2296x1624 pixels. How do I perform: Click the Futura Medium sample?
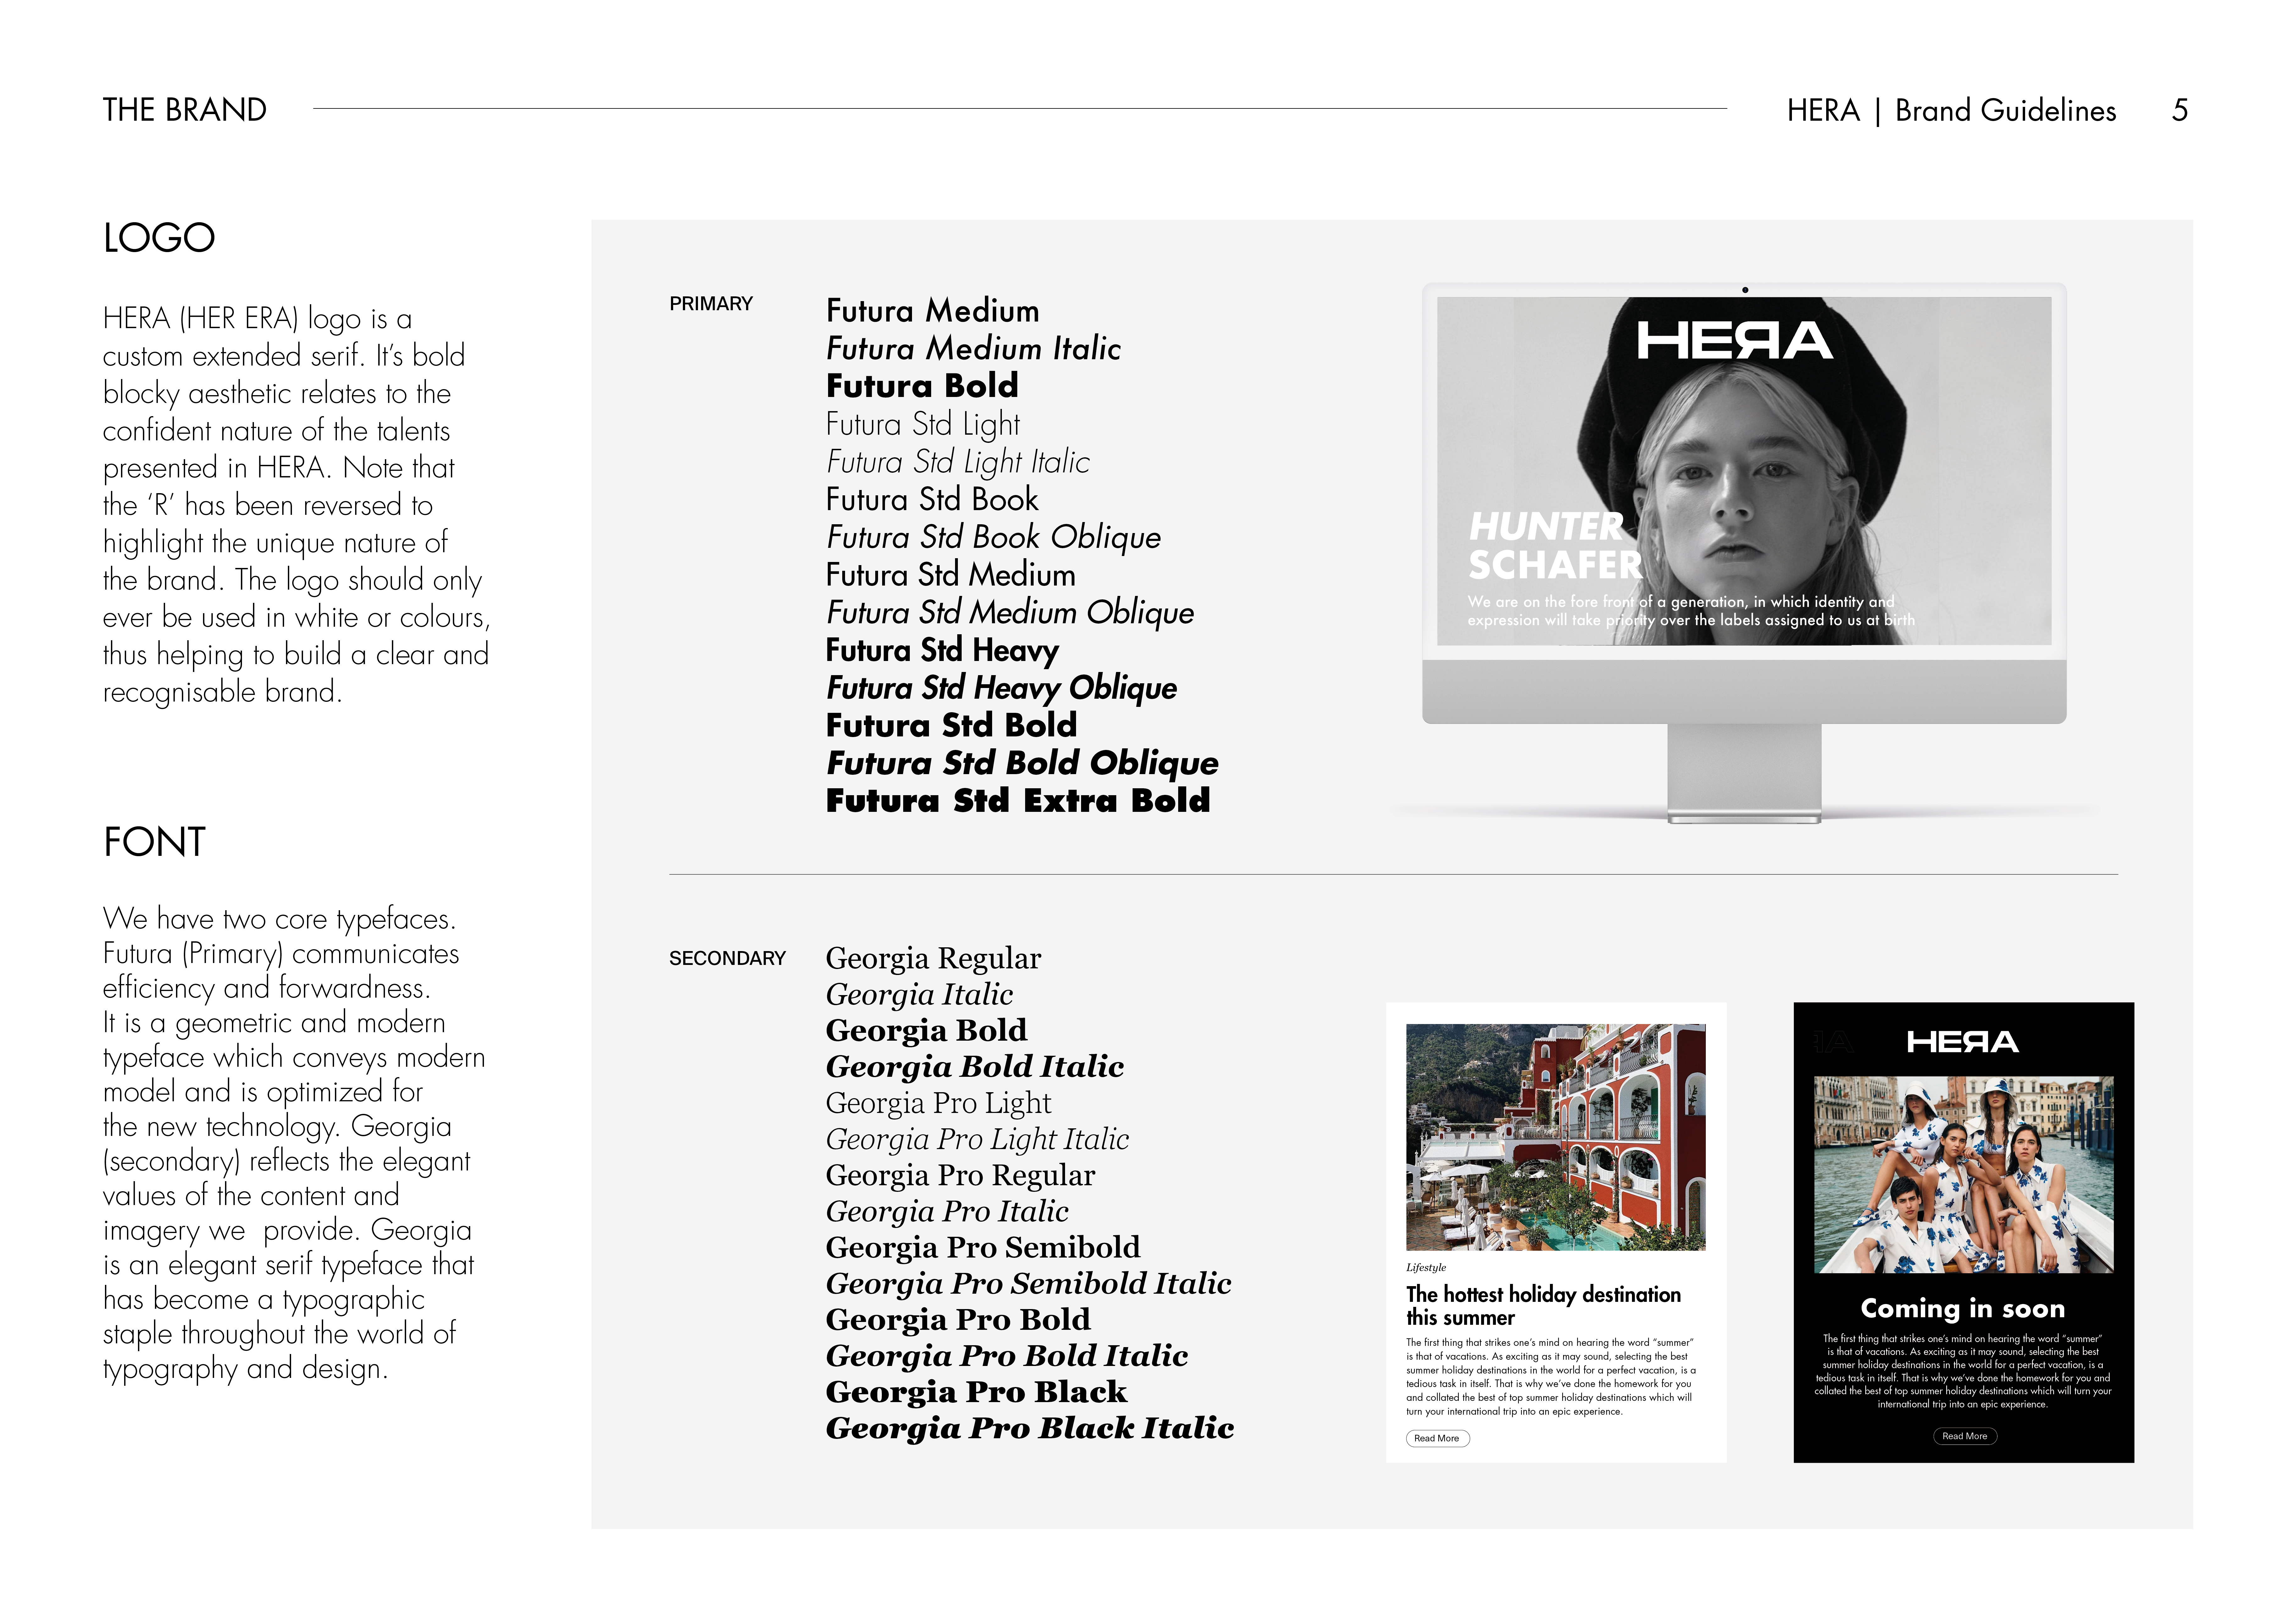[x=933, y=311]
